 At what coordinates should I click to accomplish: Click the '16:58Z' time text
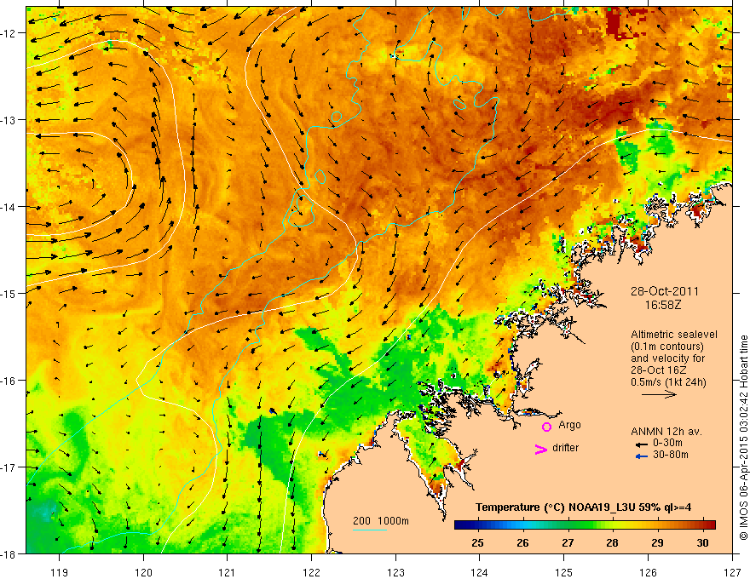[663, 304]
